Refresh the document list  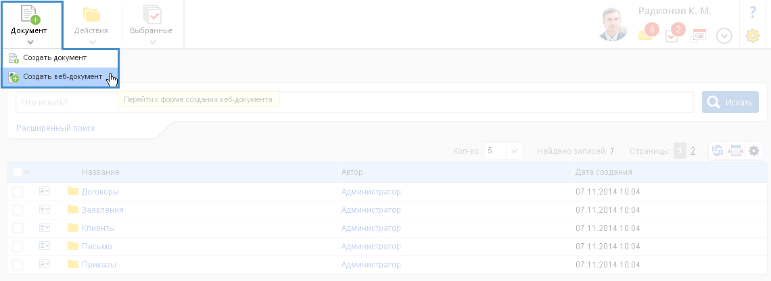(718, 151)
